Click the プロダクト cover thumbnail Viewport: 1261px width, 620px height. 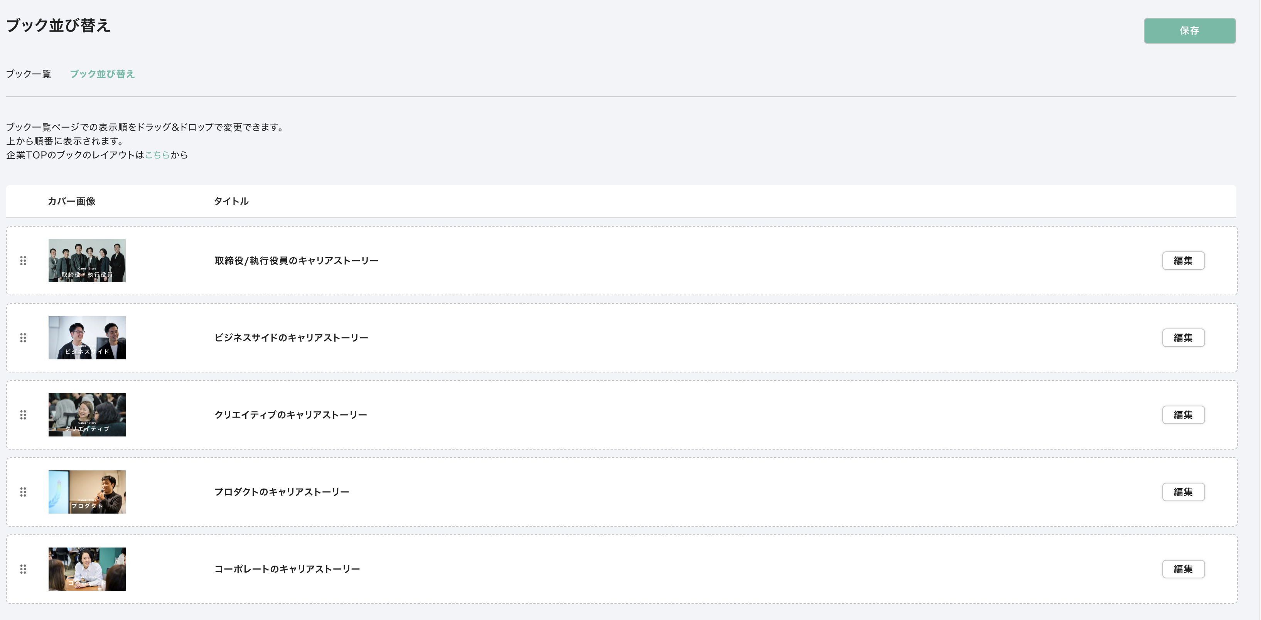[x=87, y=492]
